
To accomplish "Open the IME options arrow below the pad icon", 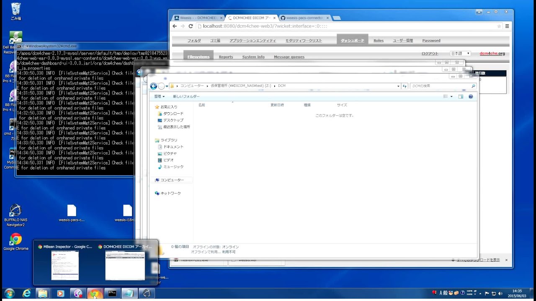I will point(476,294).
